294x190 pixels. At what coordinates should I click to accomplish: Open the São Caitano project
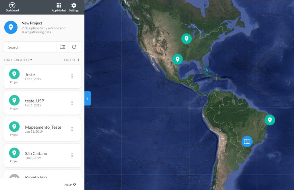[42, 155]
